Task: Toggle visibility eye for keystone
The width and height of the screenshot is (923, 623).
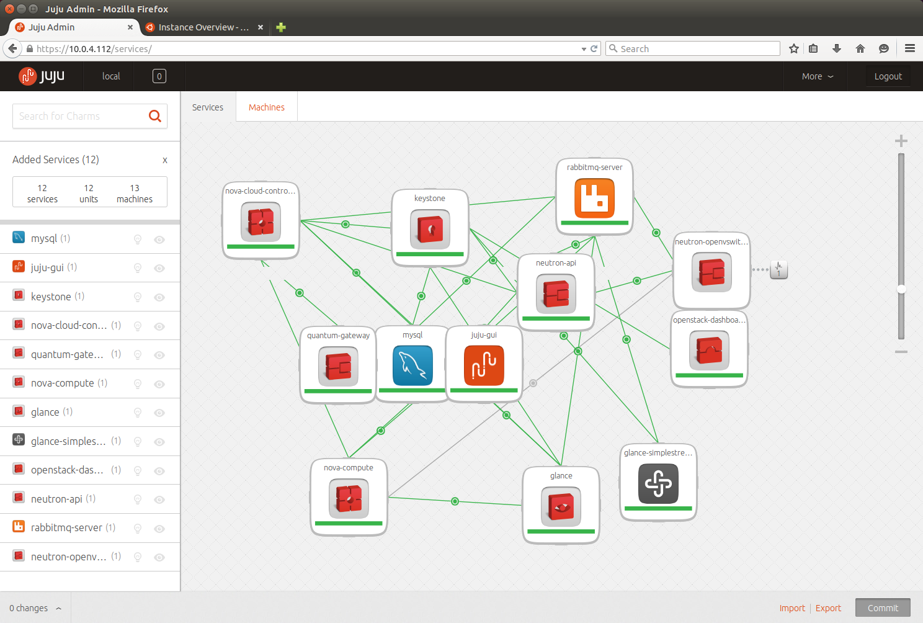Action: pyautogui.click(x=159, y=297)
